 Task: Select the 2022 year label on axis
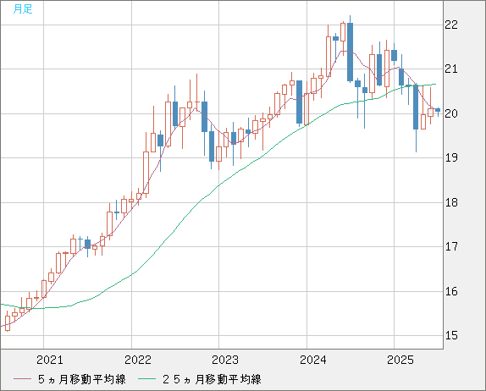click(138, 360)
